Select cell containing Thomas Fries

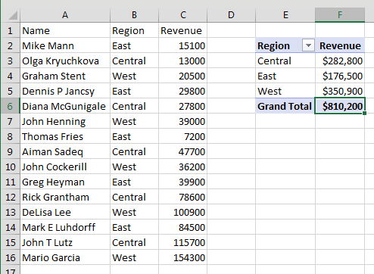(65, 136)
